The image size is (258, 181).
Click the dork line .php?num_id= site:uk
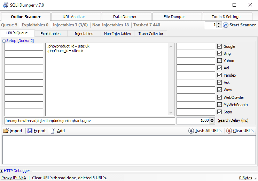[x=65, y=51]
